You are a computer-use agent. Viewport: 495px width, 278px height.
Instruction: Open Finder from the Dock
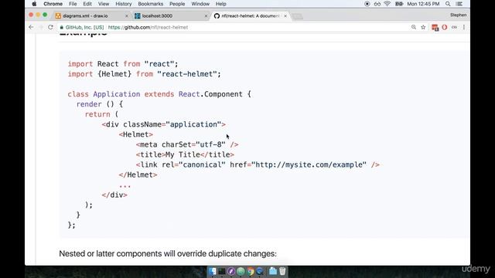click(213, 271)
